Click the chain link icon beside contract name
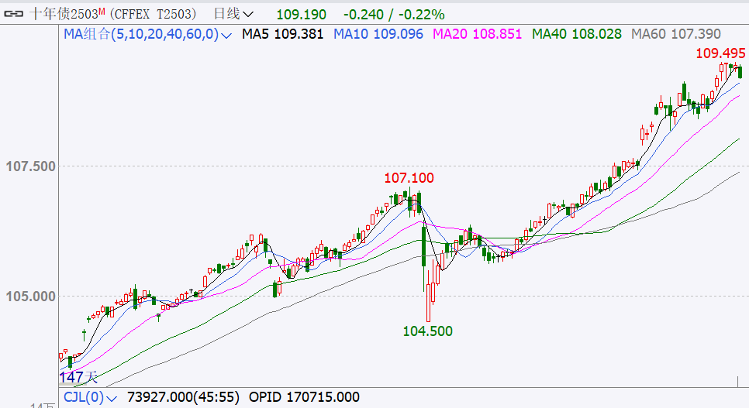 pos(13,14)
